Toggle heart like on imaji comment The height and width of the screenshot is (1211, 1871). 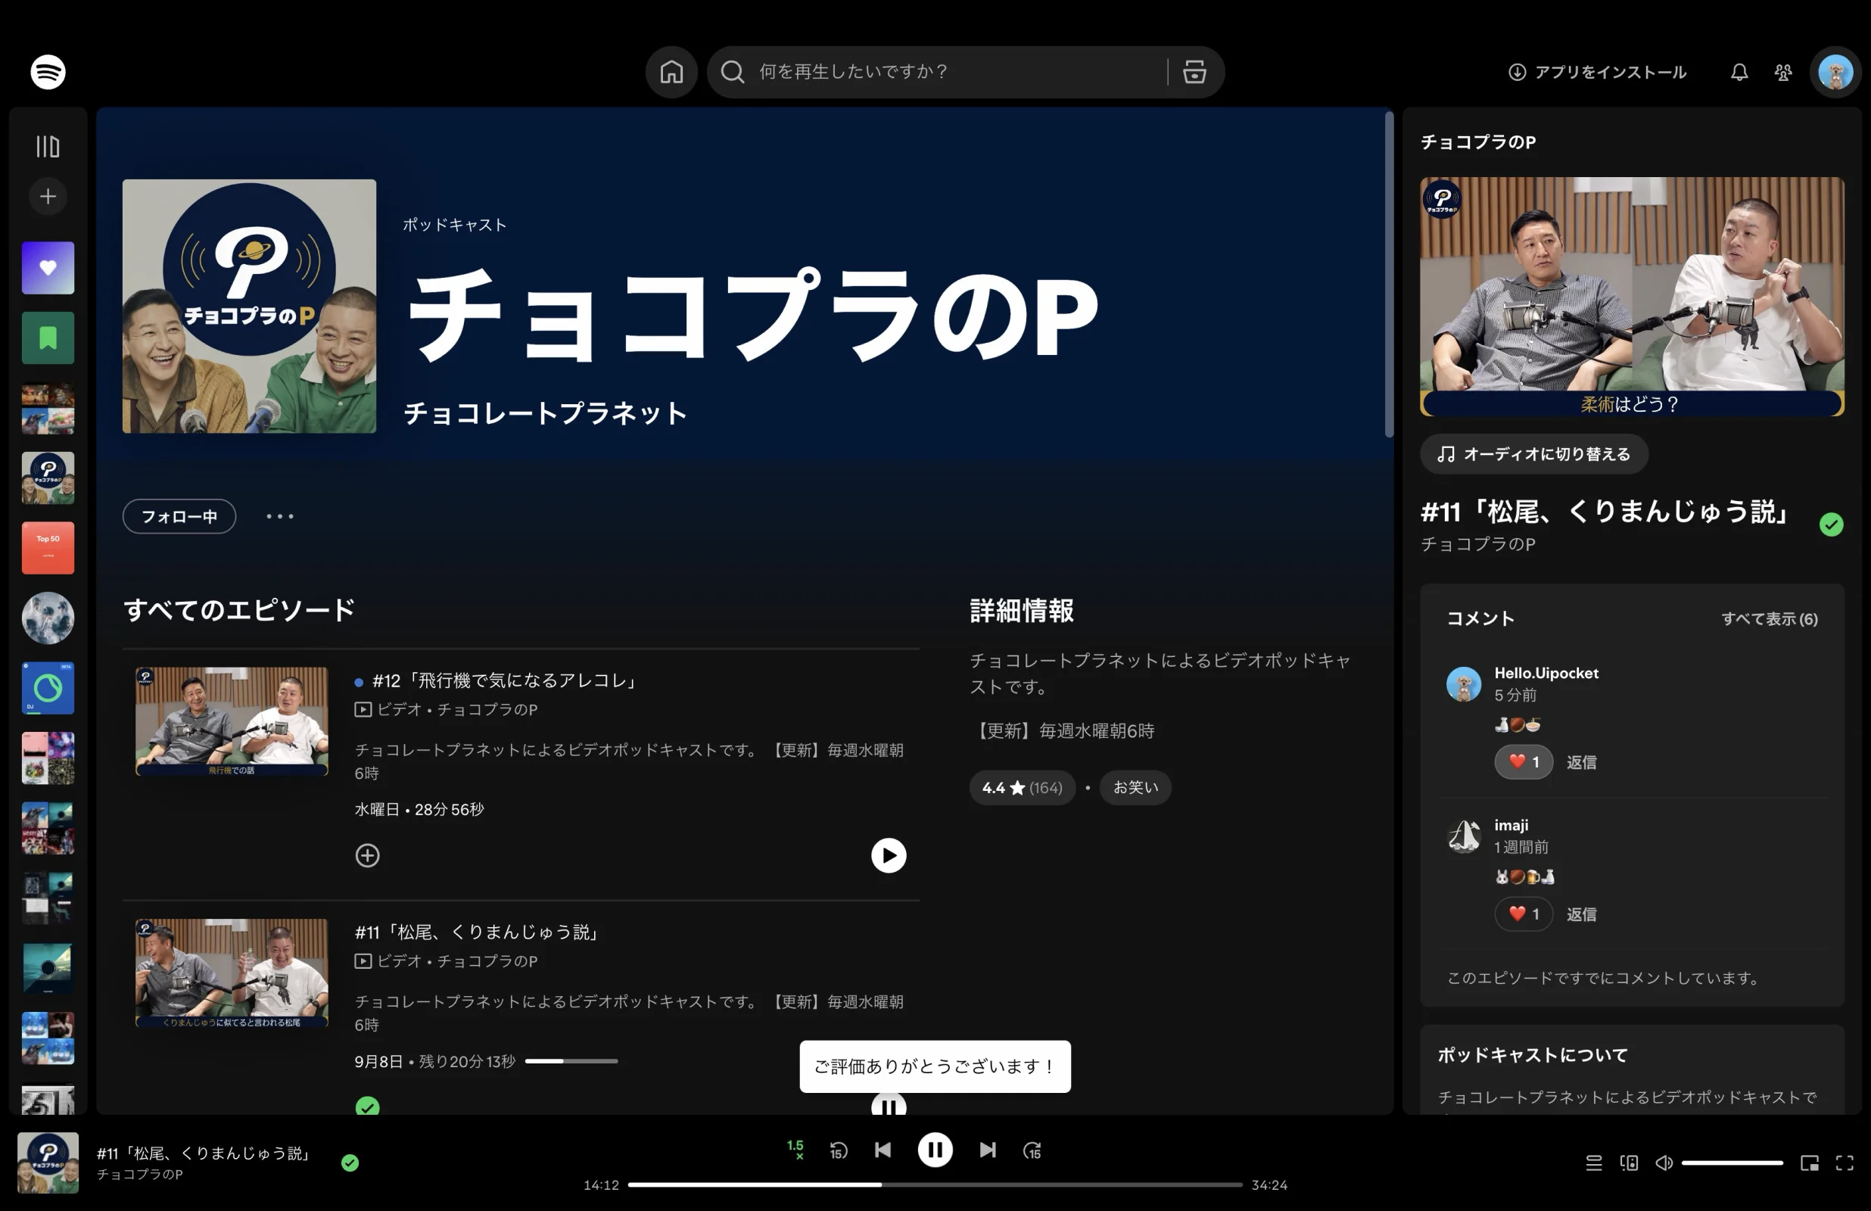(1524, 914)
